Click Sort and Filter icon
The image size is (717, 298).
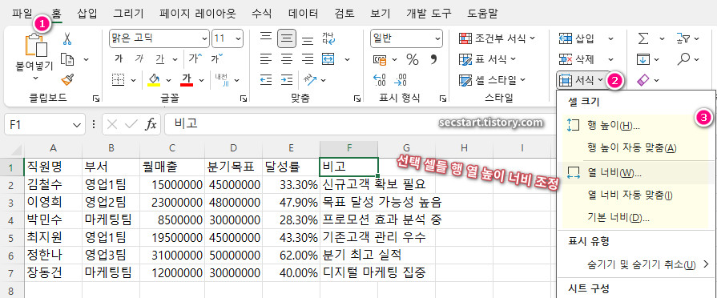pos(683,38)
